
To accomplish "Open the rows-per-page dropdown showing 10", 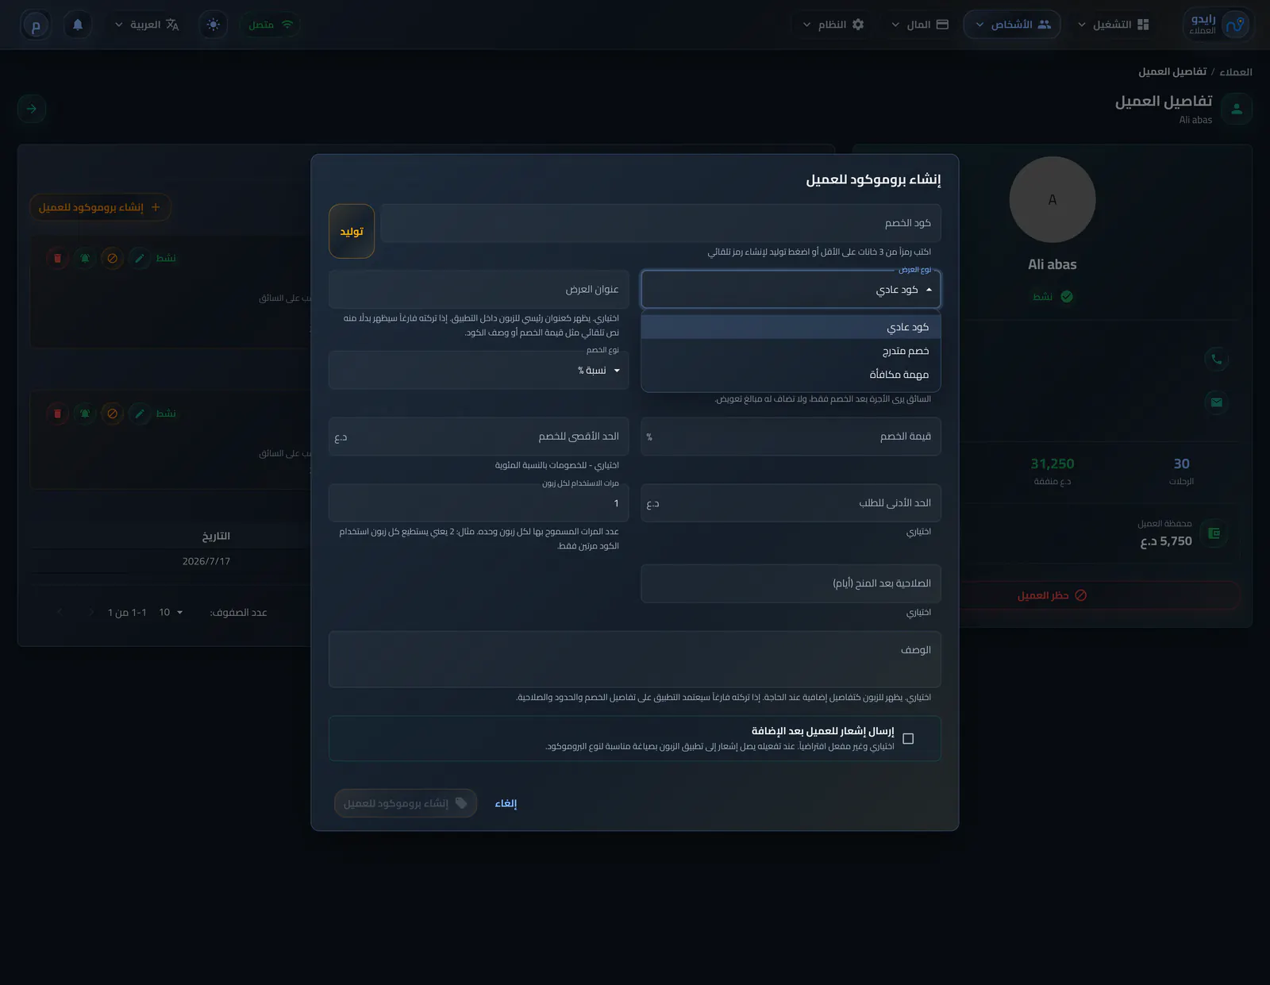I will pos(171,612).
